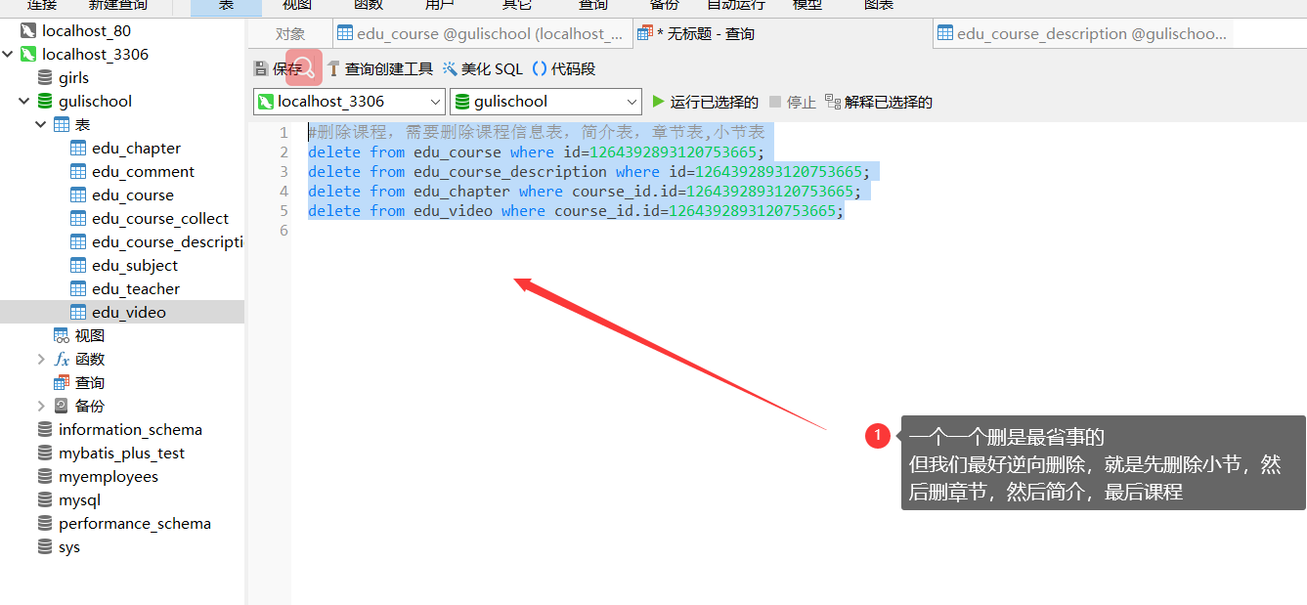Click line number 1 in editor gutter
The image size is (1307, 605).
[283, 133]
